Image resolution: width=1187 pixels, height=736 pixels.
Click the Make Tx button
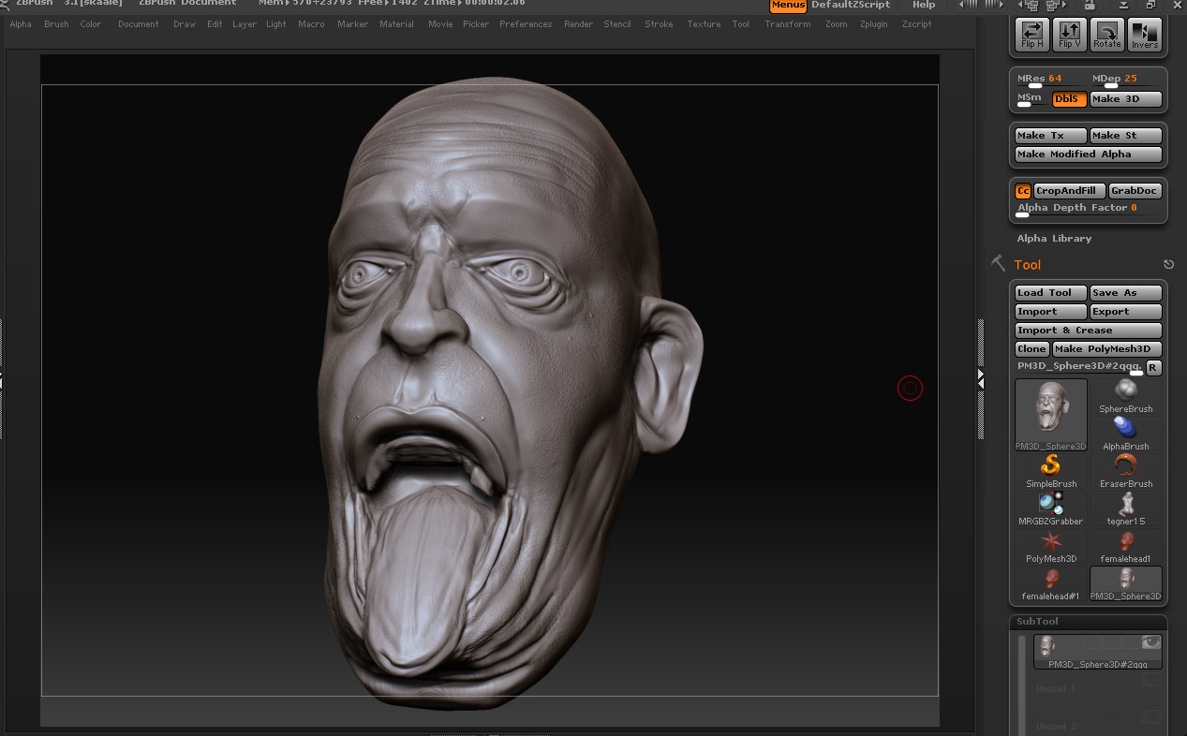pos(1051,136)
